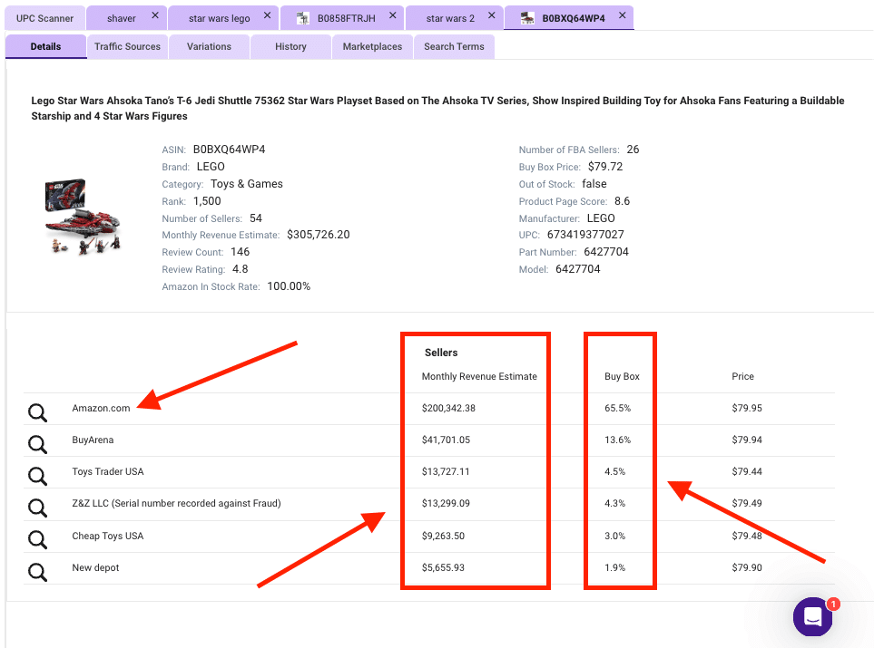Screen dimensions: 874x648
Task: Close the star wars lego tab
Action: click(x=267, y=15)
